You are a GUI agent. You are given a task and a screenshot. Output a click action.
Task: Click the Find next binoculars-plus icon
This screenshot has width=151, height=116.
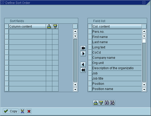[112, 103]
